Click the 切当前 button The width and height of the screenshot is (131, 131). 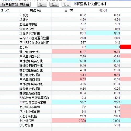point(24,4)
